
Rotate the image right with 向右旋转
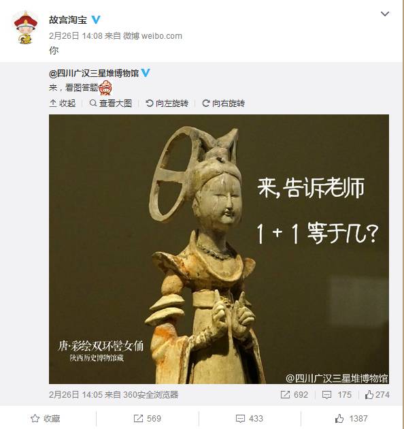[x=224, y=104]
